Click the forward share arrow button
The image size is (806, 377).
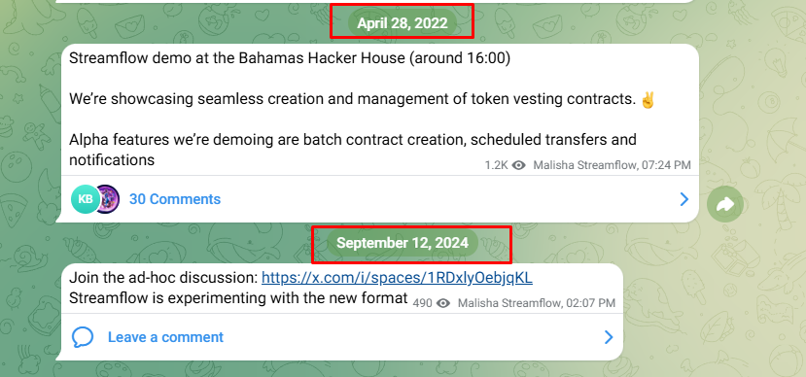(x=724, y=204)
